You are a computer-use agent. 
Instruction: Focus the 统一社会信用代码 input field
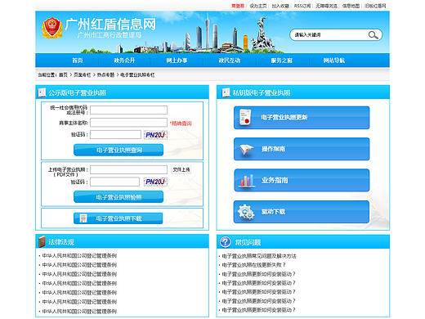(128, 110)
